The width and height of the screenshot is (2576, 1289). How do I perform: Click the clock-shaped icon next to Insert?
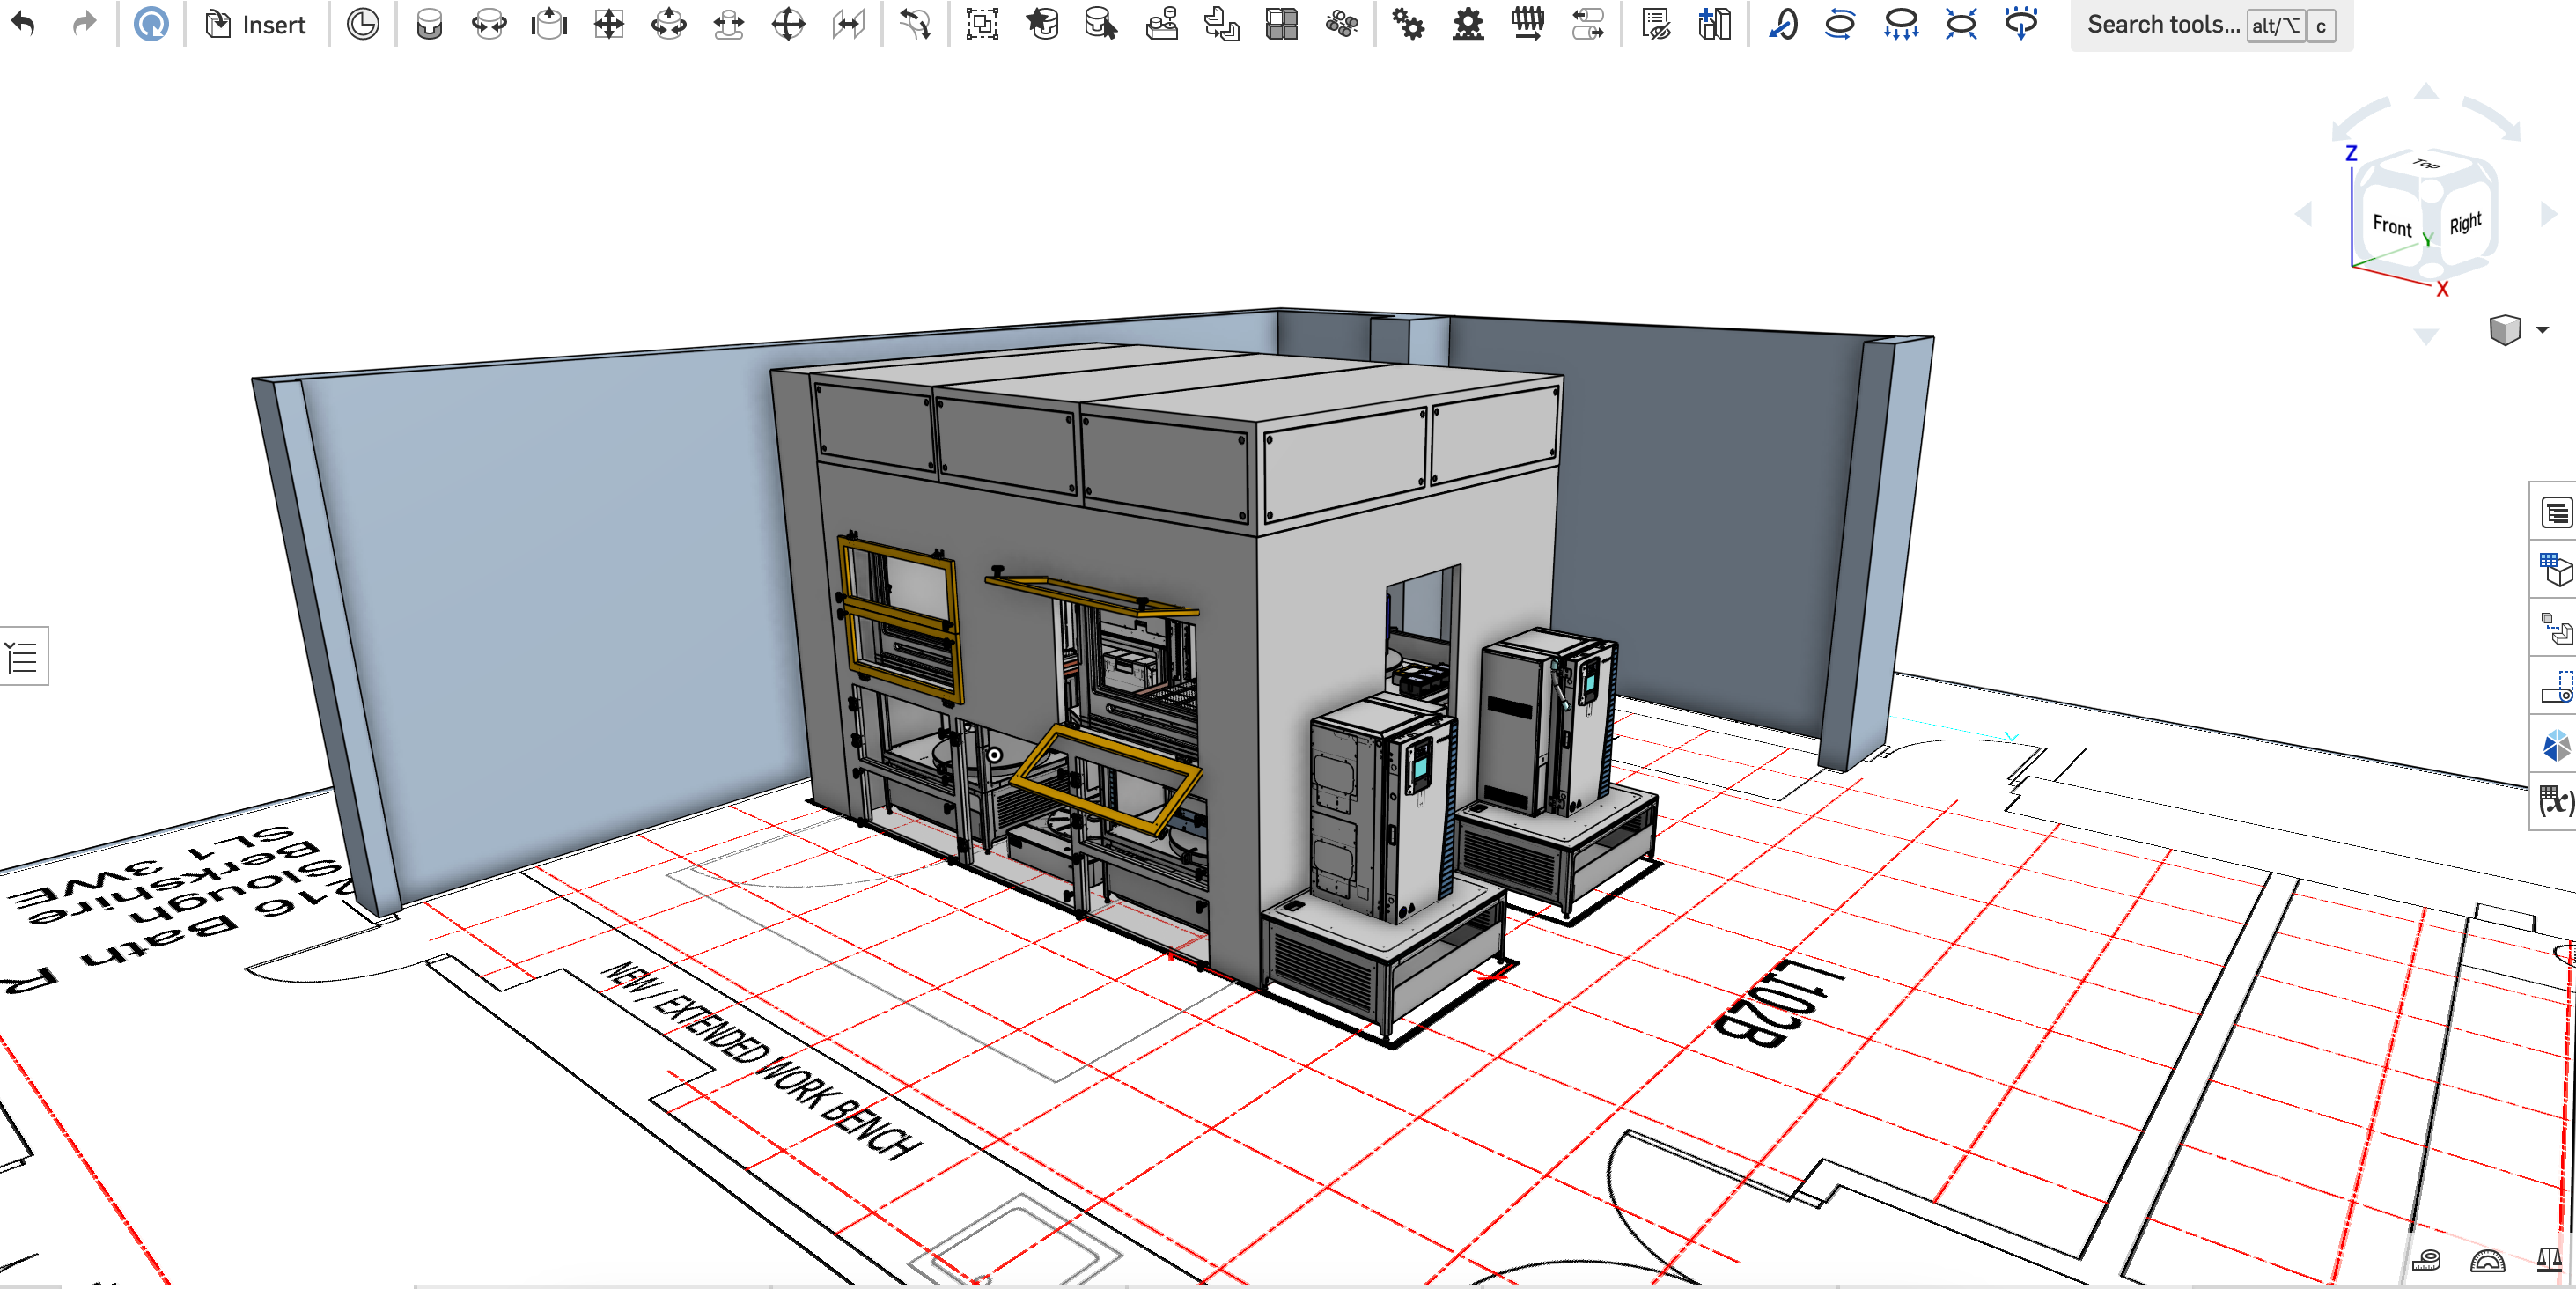(x=363, y=24)
